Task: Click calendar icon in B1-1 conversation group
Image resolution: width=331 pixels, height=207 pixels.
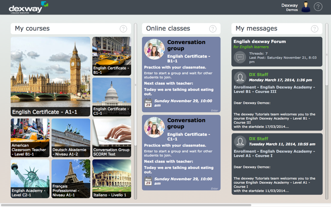Action: click(x=148, y=103)
